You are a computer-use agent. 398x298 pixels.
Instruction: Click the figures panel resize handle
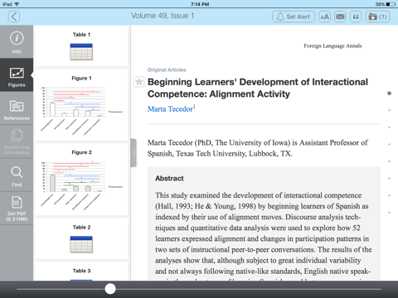[133, 153]
